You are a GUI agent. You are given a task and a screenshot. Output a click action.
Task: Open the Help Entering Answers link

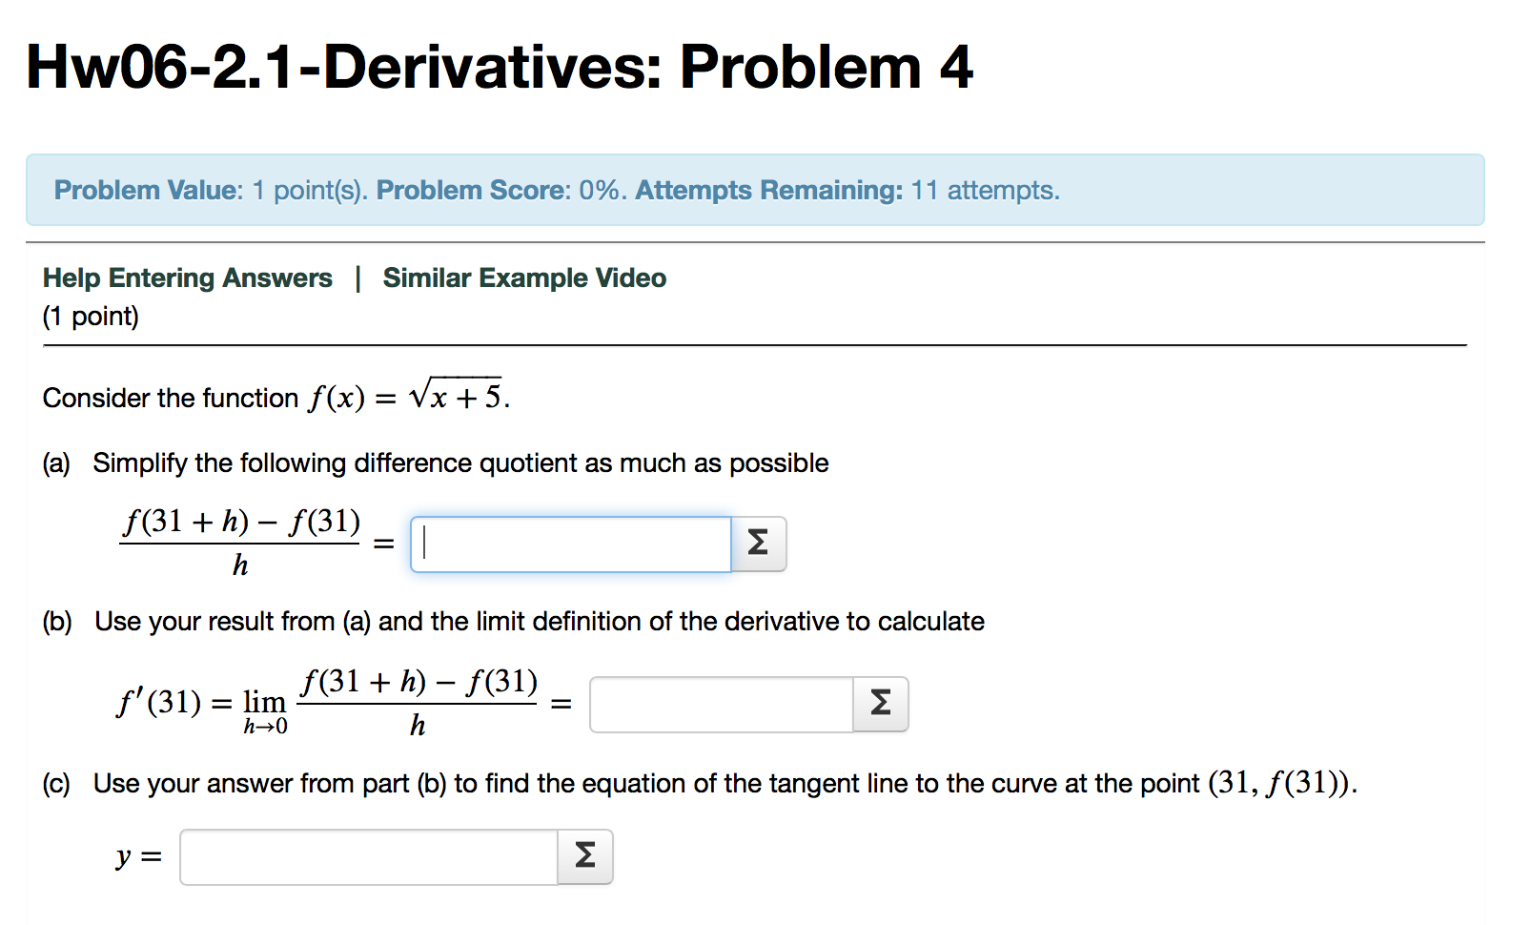point(188,277)
